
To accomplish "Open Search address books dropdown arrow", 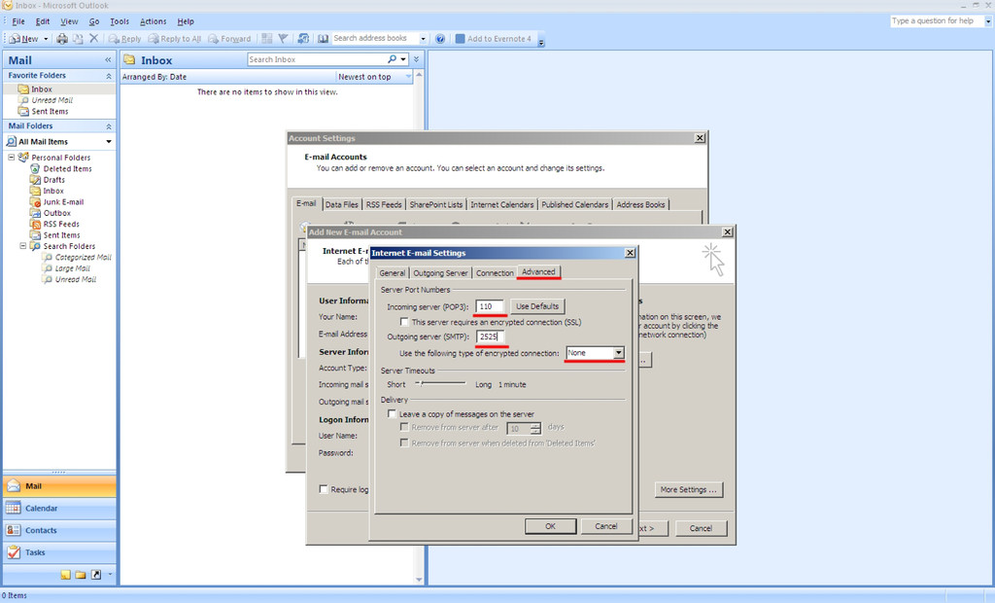I will click(x=424, y=39).
